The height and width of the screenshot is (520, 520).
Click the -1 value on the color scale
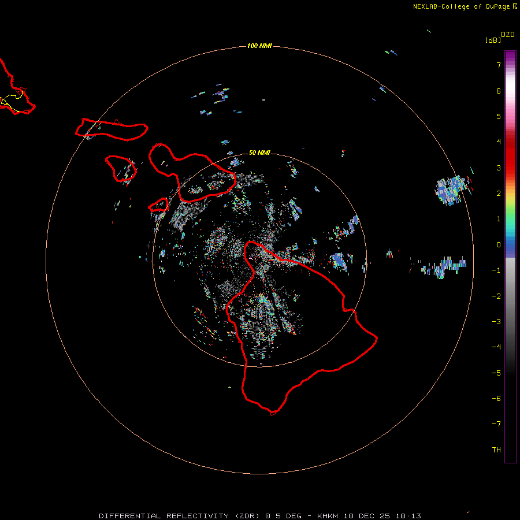(x=496, y=270)
